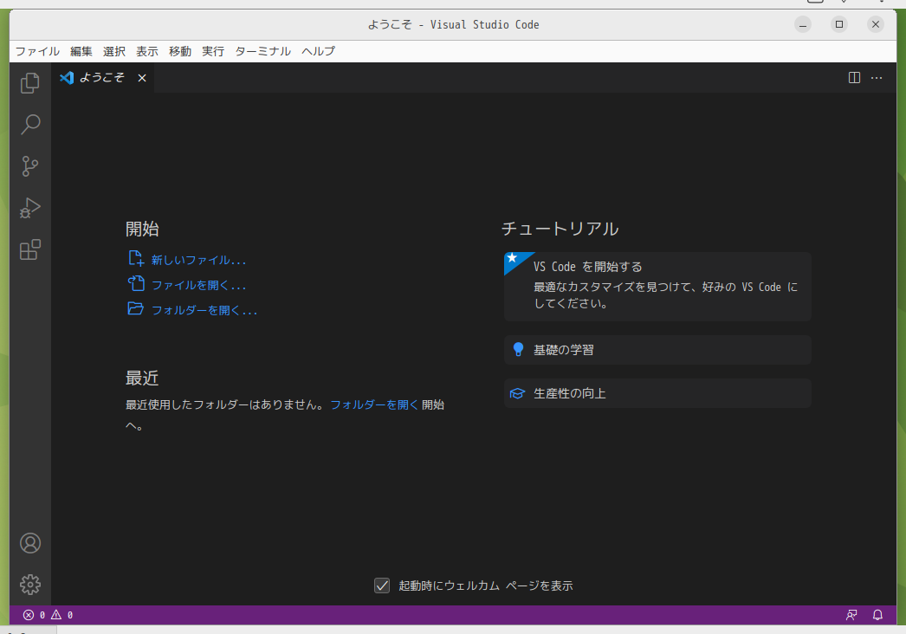The width and height of the screenshot is (906, 634).
Task: Click the lightbulb icon on 基礎の学習
Action: [518, 349]
